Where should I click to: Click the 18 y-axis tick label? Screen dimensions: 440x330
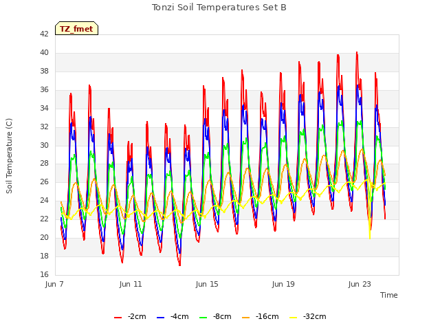click(44, 256)
